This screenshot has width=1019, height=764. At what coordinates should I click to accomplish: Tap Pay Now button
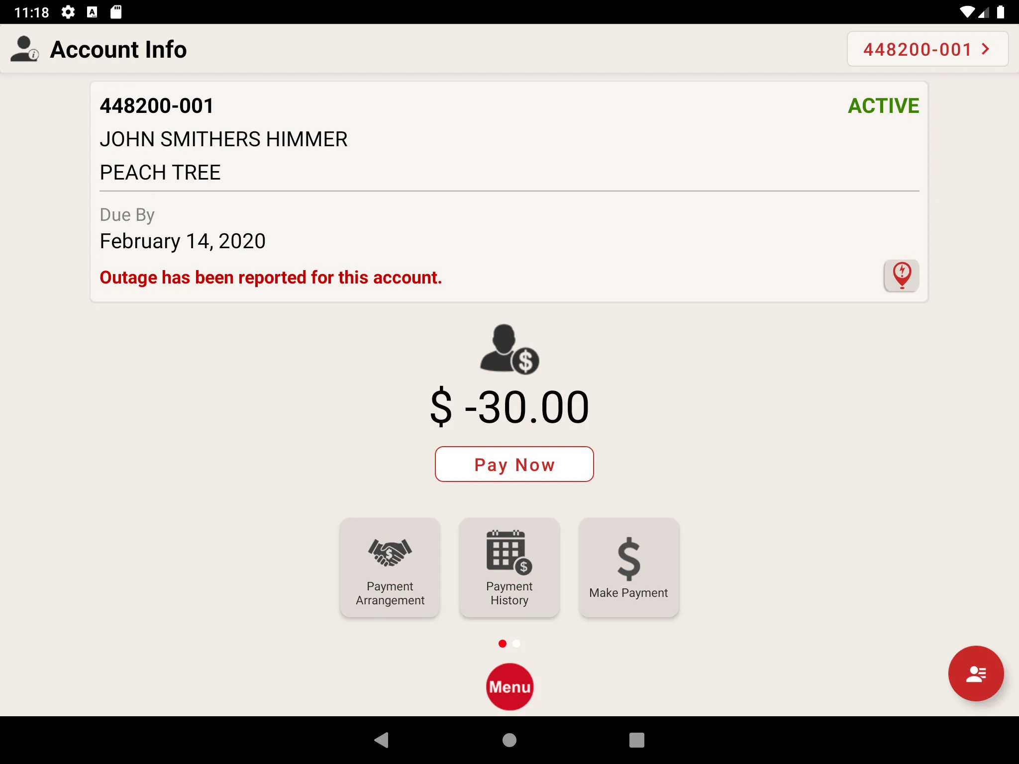(514, 464)
